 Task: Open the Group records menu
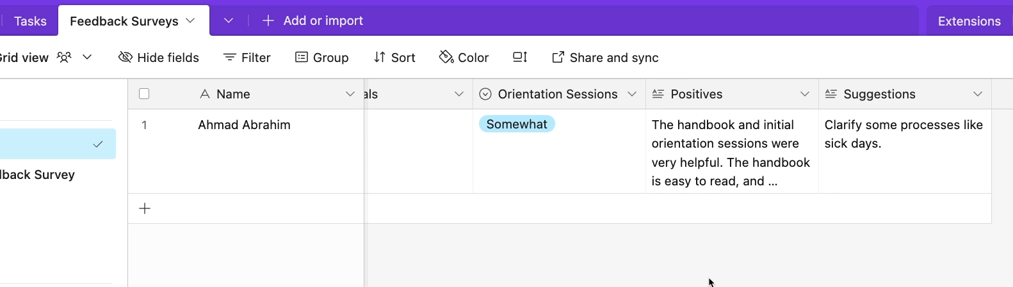click(321, 58)
